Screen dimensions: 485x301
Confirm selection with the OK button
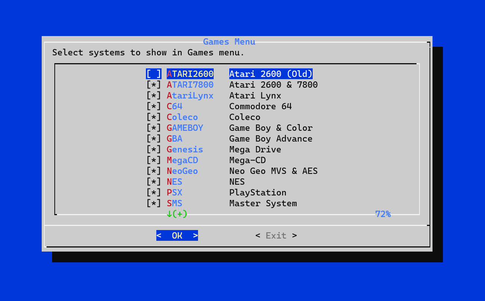click(x=177, y=235)
